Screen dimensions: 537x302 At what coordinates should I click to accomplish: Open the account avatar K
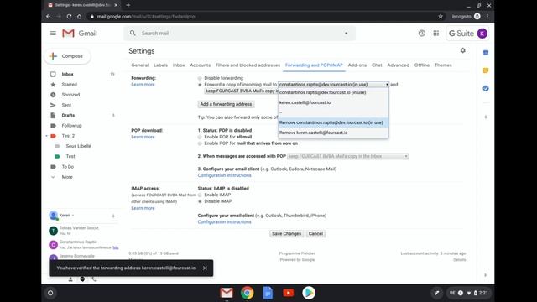tap(482, 34)
